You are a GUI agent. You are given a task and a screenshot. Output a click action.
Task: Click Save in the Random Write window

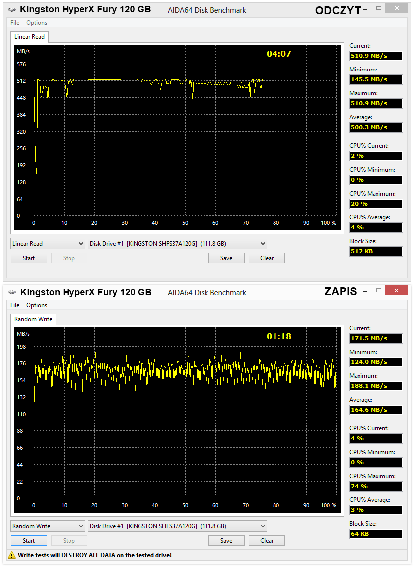(226, 541)
